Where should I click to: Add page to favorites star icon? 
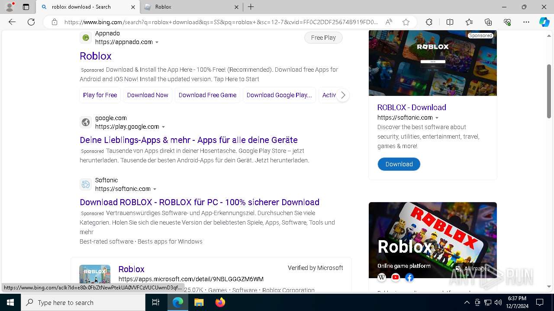406,22
